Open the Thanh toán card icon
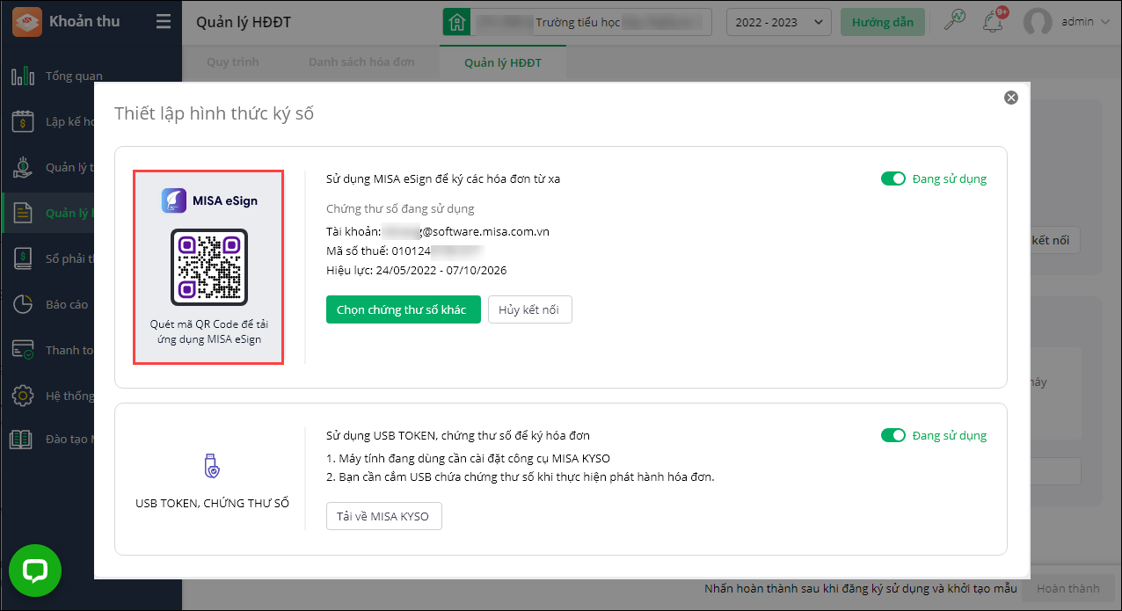The height and width of the screenshot is (611, 1122). coord(23,350)
